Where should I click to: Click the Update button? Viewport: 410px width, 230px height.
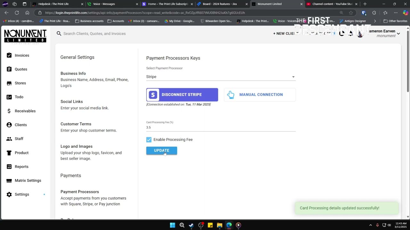click(161, 150)
